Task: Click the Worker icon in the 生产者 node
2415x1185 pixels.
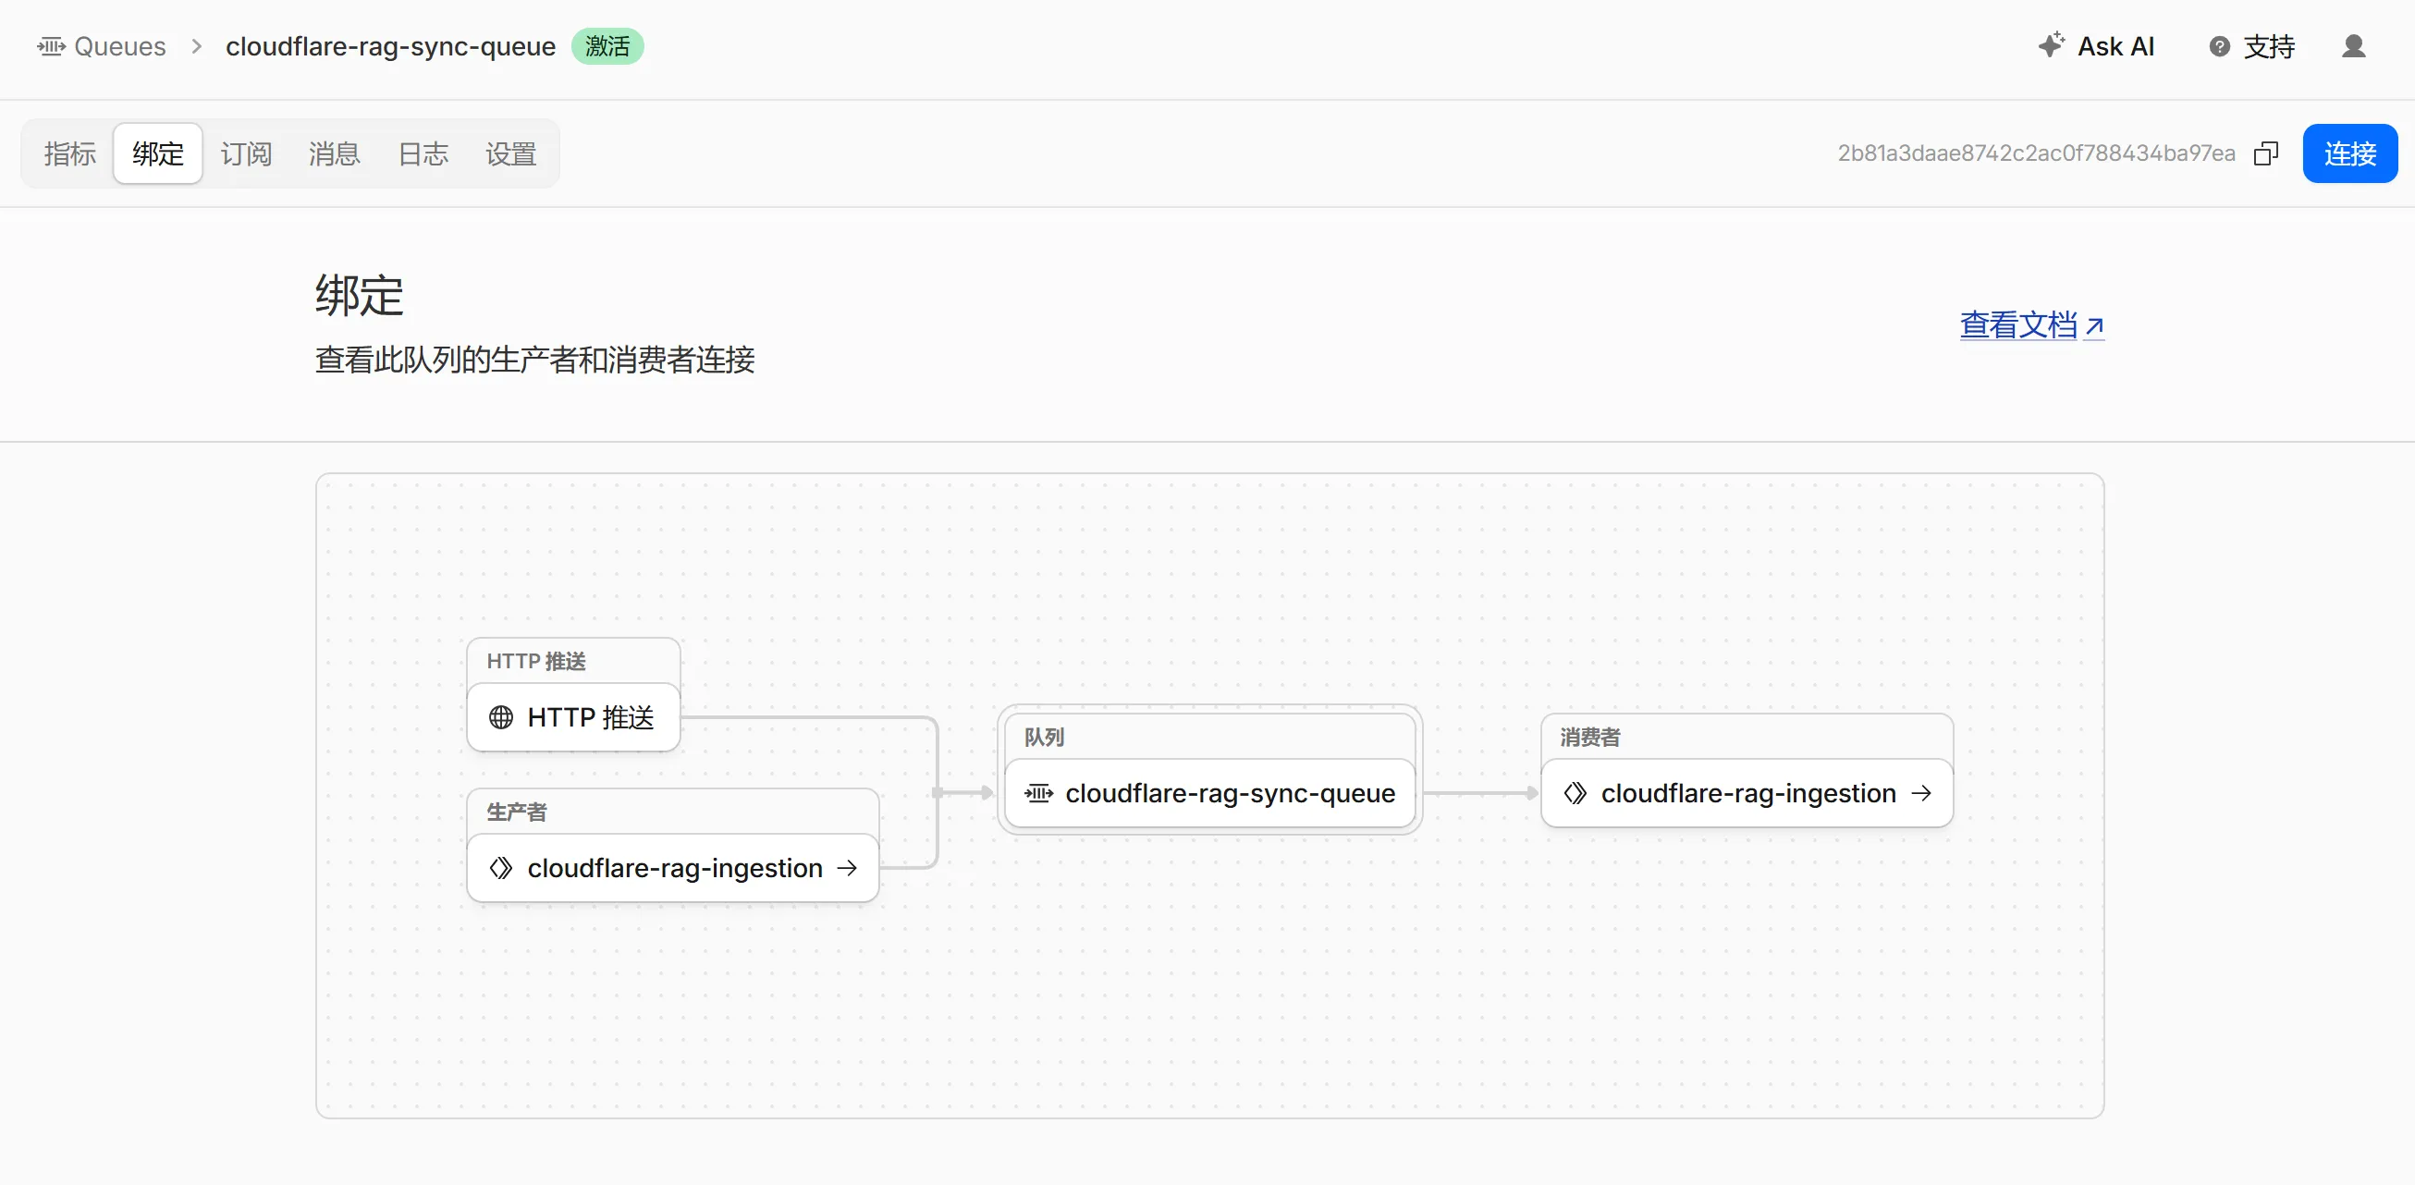Action: (x=500, y=868)
